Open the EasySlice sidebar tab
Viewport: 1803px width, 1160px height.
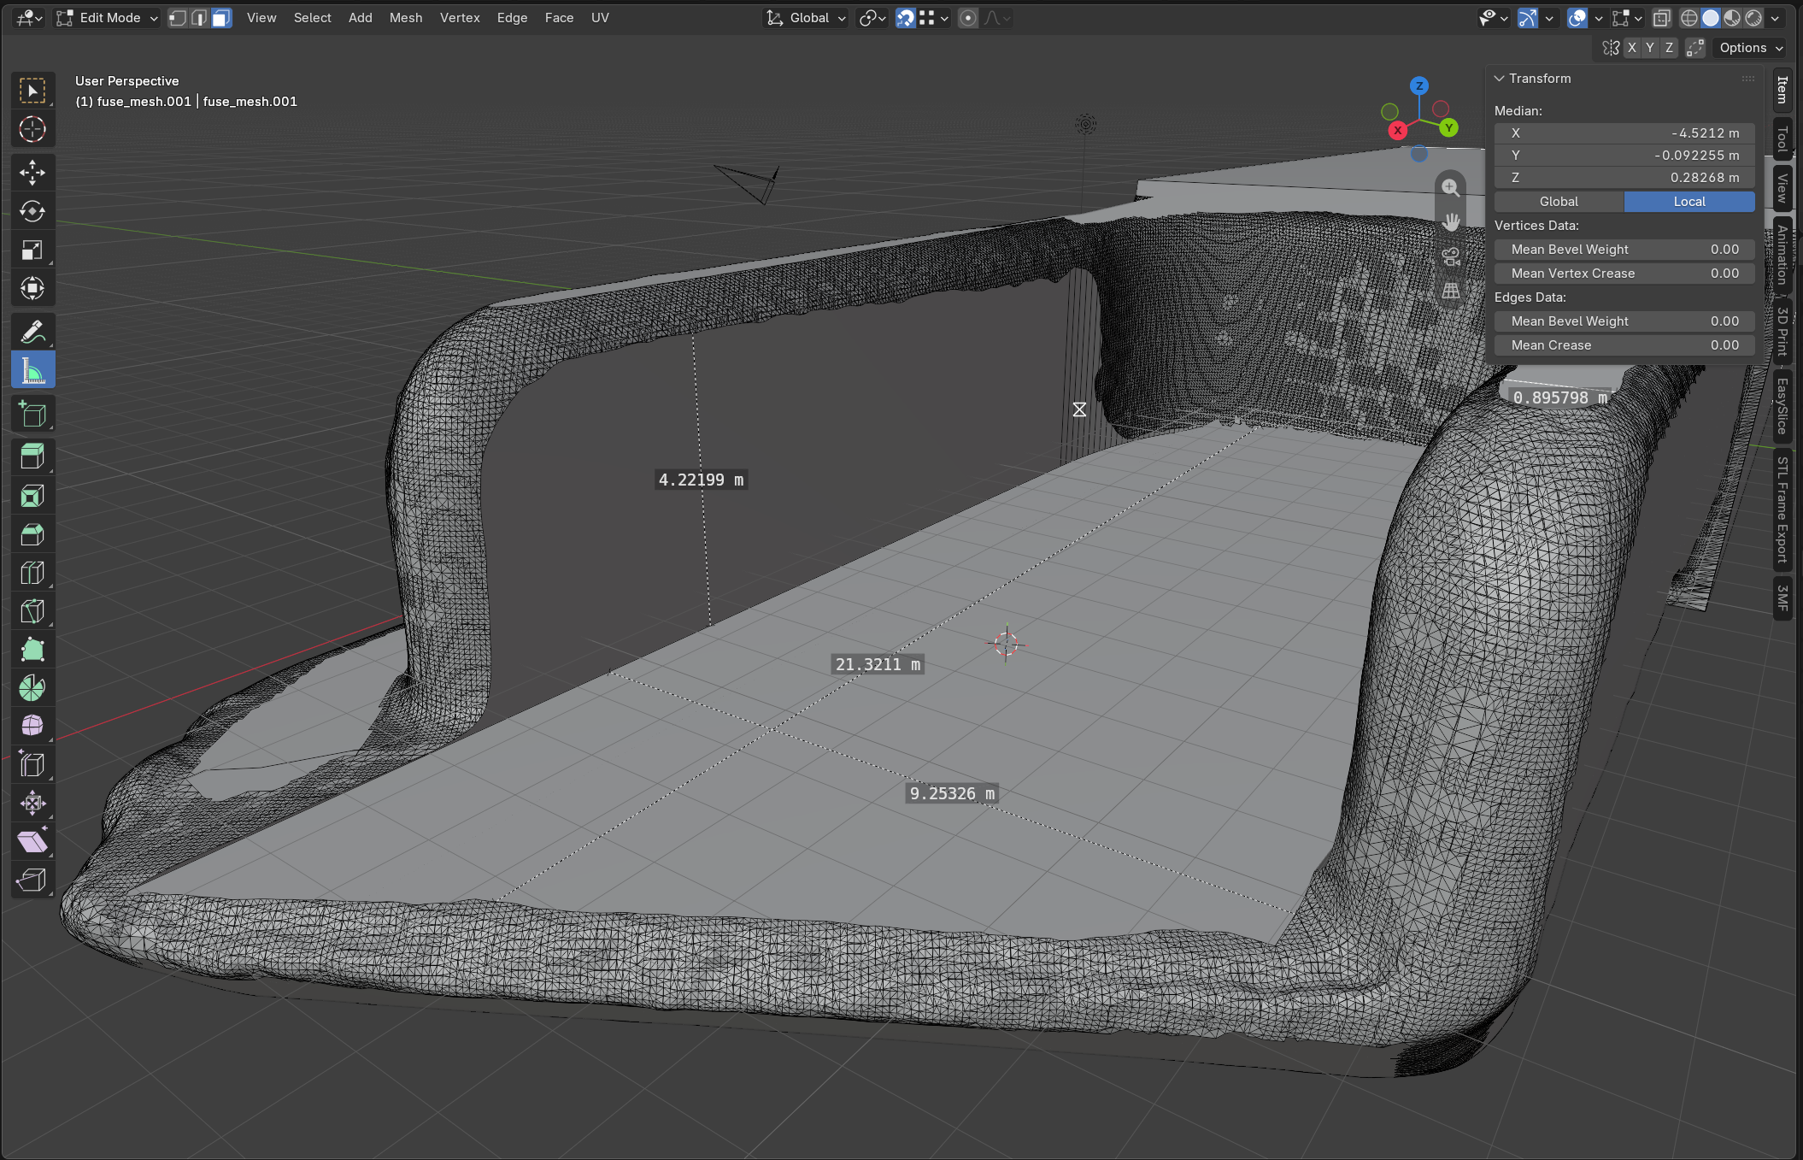click(x=1782, y=406)
